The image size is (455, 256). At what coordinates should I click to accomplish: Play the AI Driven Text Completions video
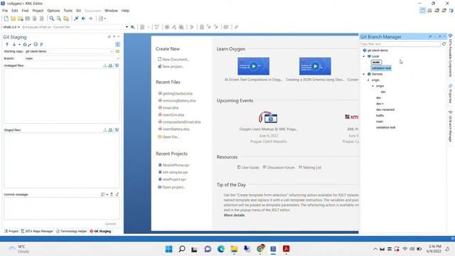(x=253, y=66)
